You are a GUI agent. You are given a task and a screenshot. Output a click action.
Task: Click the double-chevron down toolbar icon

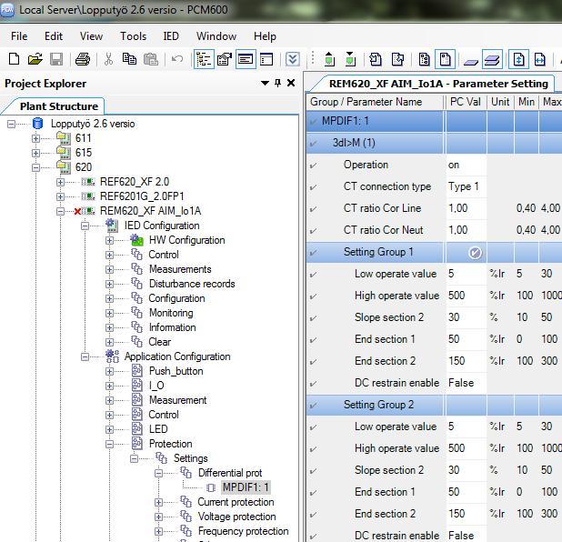point(293,59)
